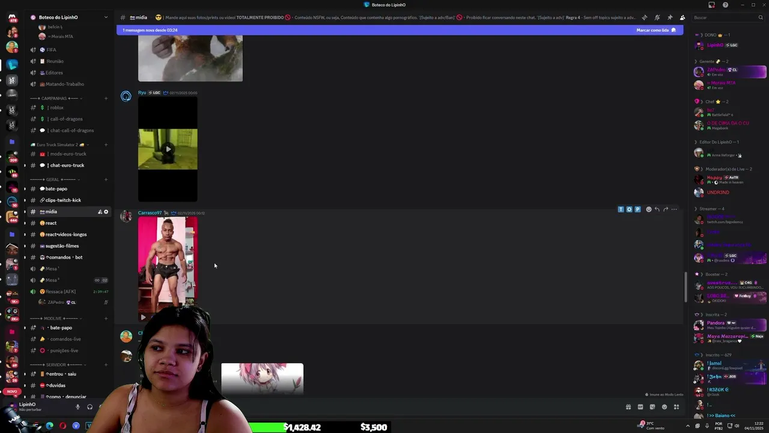Viewport: 769px width, 433px height.
Task: Open the comandos bot channel
Action: point(69,257)
